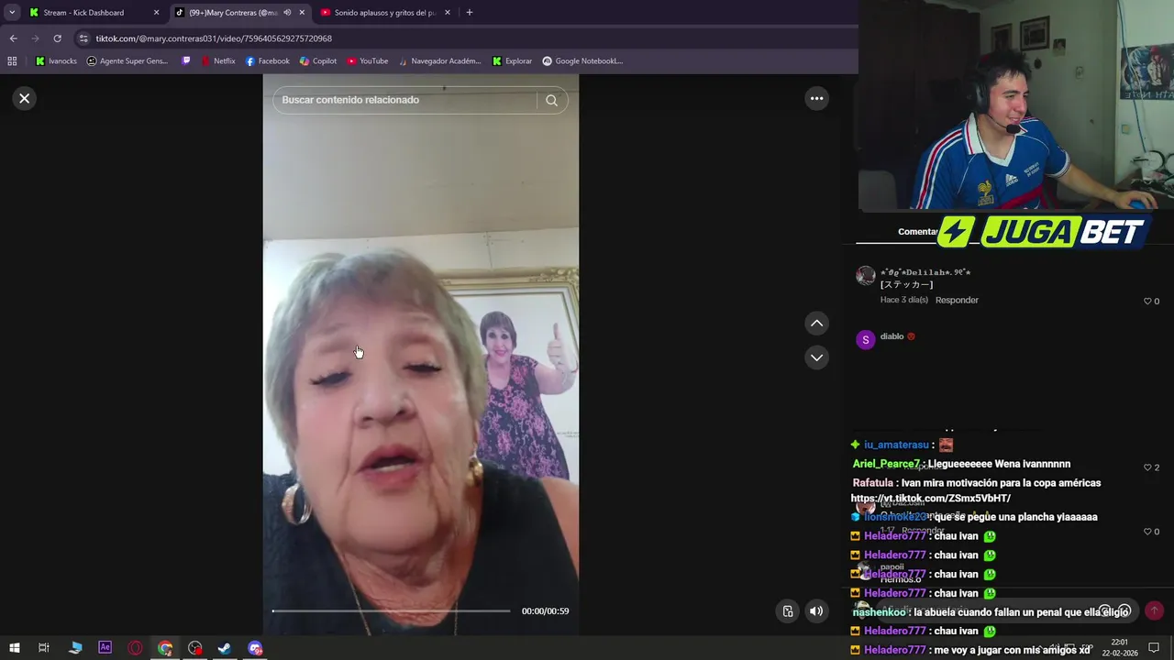Image resolution: width=1174 pixels, height=660 pixels.
Task: Open the Opera browser taskbar icon
Action: tap(135, 648)
